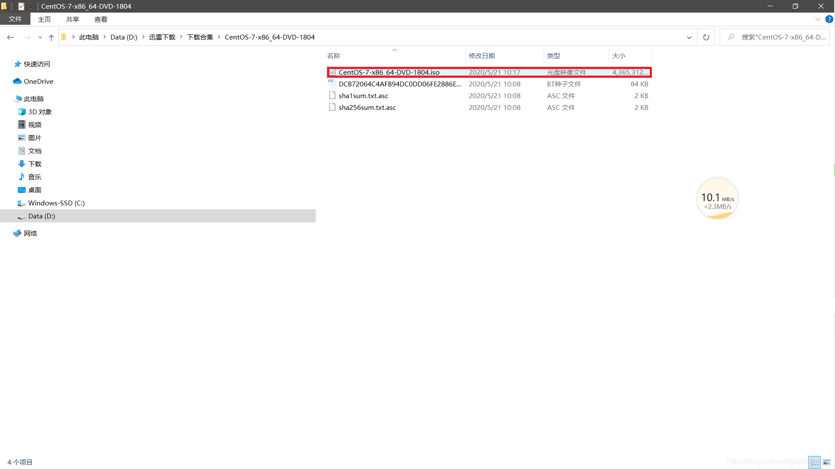The image size is (835, 469).
Task: Sort files by the 类型 column
Action: point(576,56)
